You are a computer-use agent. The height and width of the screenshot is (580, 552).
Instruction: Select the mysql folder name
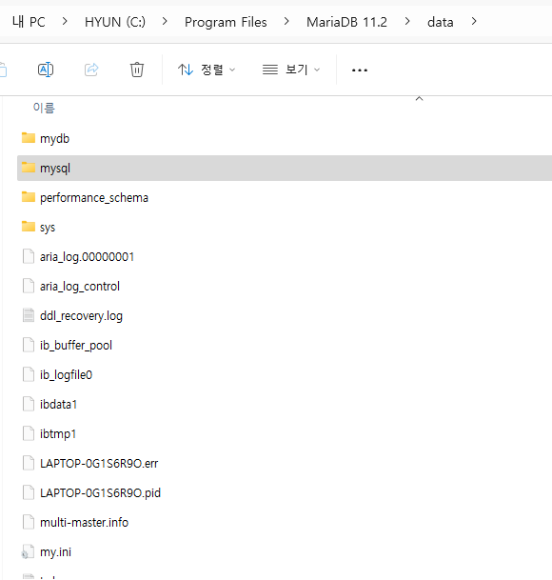(55, 169)
